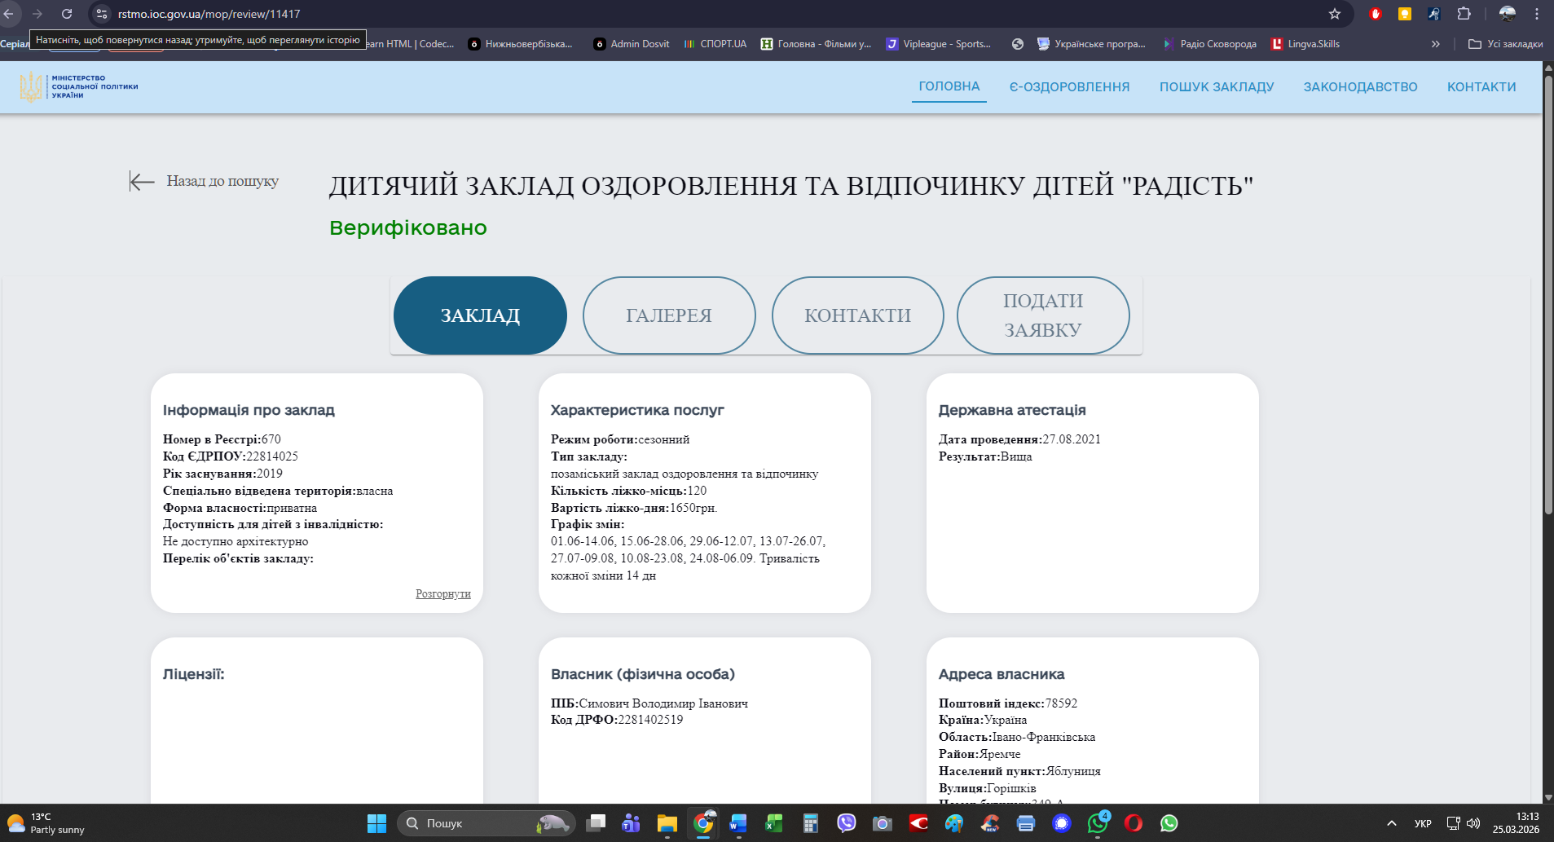Open the browser extensions puzzle icon

pyautogui.click(x=1464, y=14)
